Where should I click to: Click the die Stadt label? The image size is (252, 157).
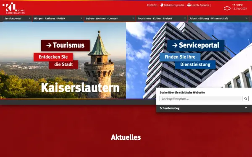63,64
